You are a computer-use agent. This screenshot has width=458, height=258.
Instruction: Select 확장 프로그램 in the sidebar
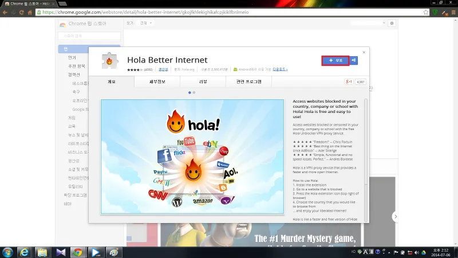click(75, 195)
